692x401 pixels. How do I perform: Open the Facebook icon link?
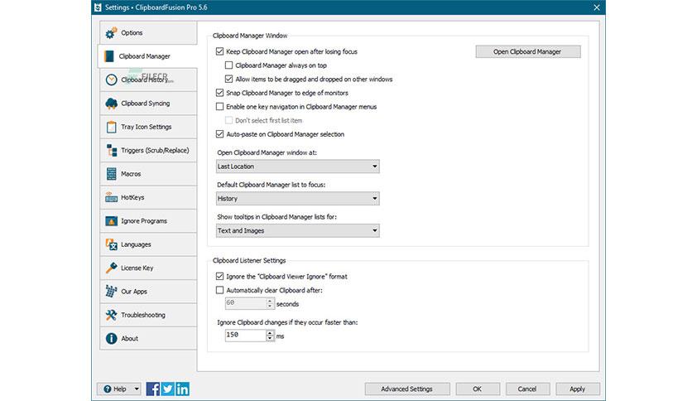pyautogui.click(x=152, y=389)
